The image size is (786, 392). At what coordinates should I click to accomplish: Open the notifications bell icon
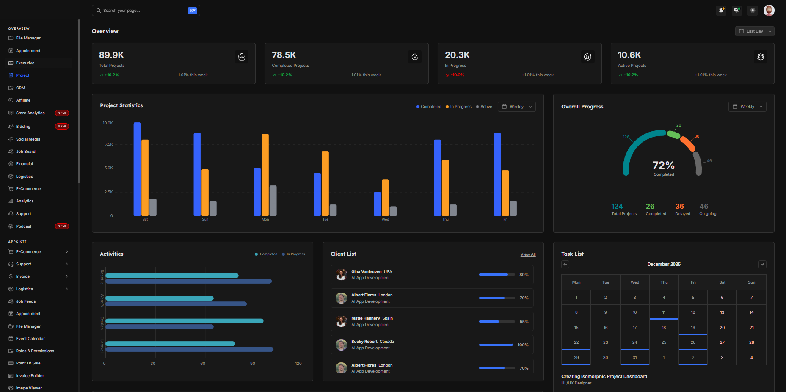click(721, 11)
